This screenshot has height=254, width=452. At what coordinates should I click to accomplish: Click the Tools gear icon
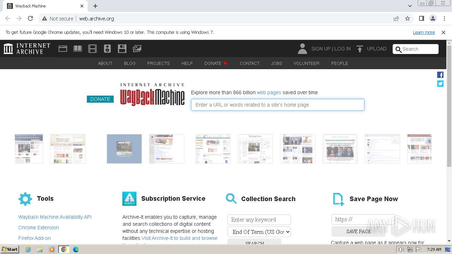point(25,199)
